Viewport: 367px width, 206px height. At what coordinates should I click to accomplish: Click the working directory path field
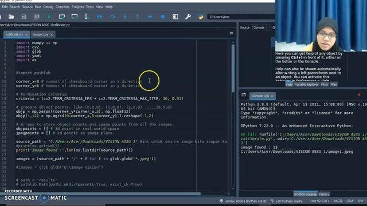[241, 17]
